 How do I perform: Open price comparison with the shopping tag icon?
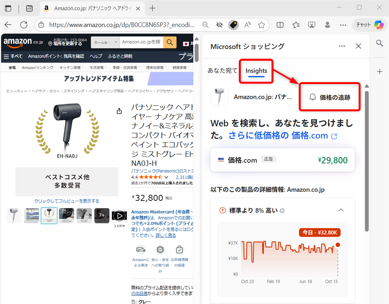coord(233,24)
